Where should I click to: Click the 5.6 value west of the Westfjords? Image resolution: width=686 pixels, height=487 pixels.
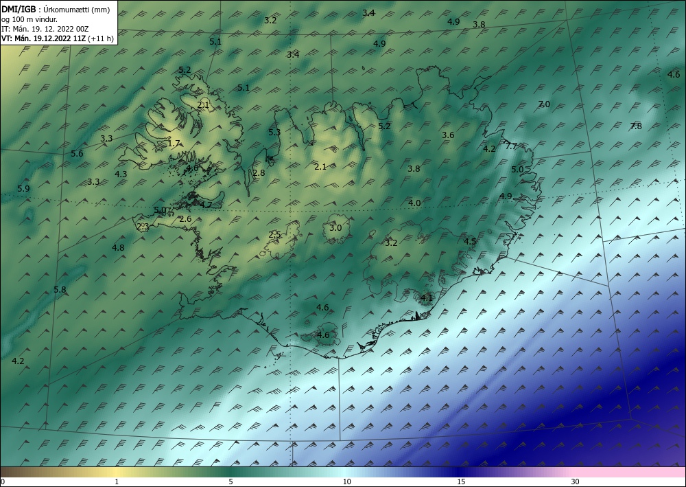pyautogui.click(x=77, y=153)
